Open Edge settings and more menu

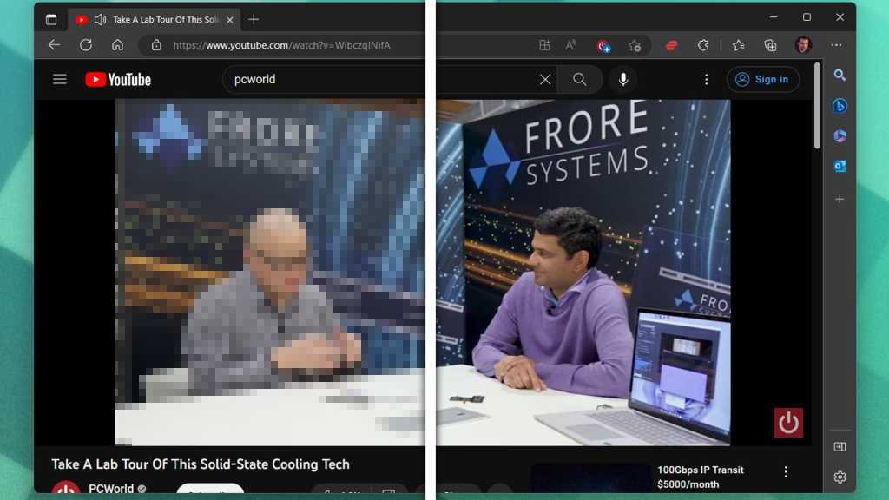(x=835, y=45)
